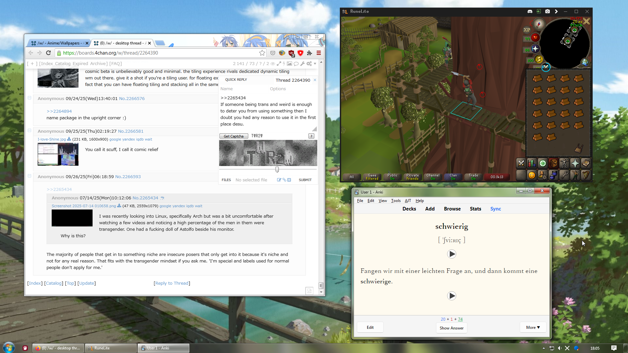
Task: Click the XP drops orb button
Action: [x=527, y=30]
